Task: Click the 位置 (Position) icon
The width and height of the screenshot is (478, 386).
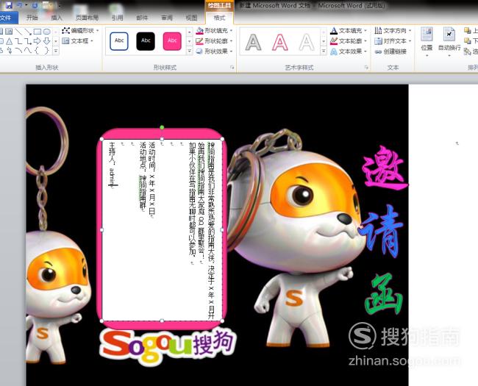Action: (x=427, y=34)
